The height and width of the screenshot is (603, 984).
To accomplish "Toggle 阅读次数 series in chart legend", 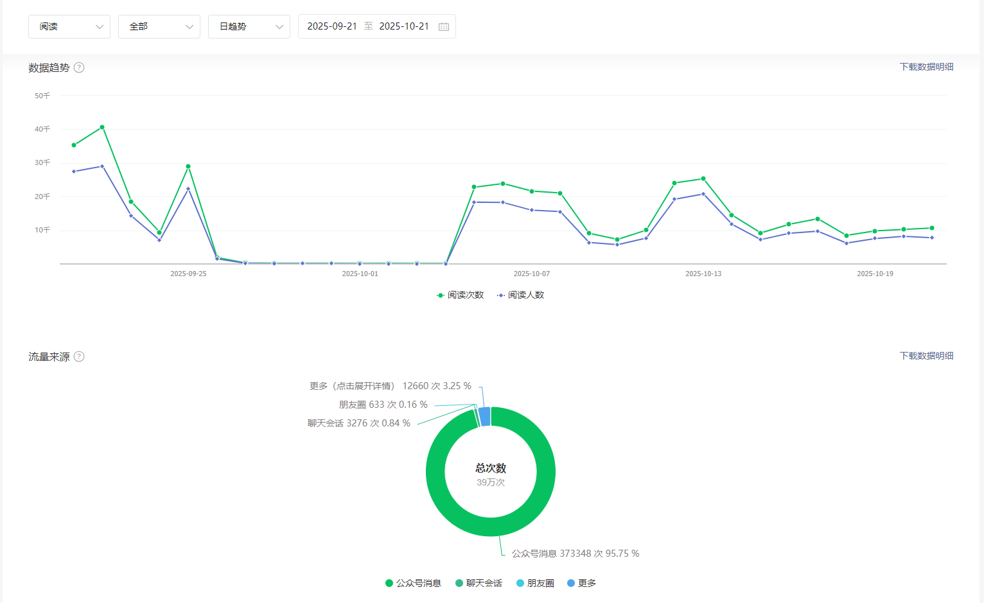I will pyautogui.click(x=460, y=295).
